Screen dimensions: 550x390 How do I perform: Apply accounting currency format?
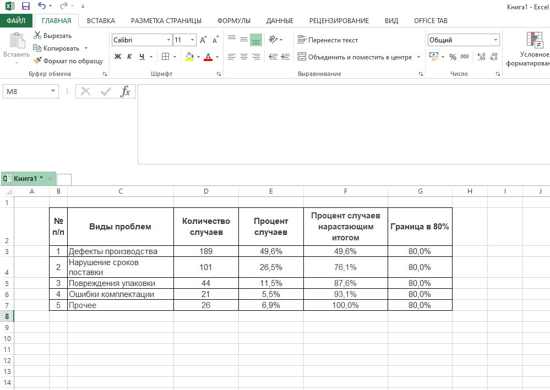point(434,57)
